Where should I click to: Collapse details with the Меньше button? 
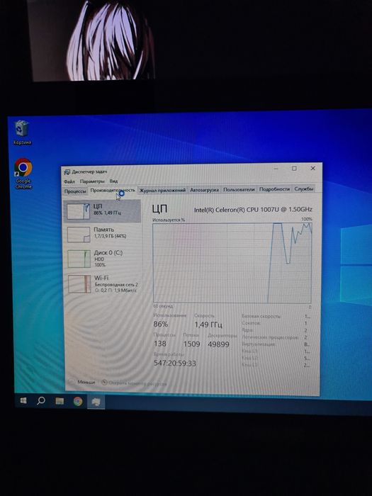tap(82, 382)
